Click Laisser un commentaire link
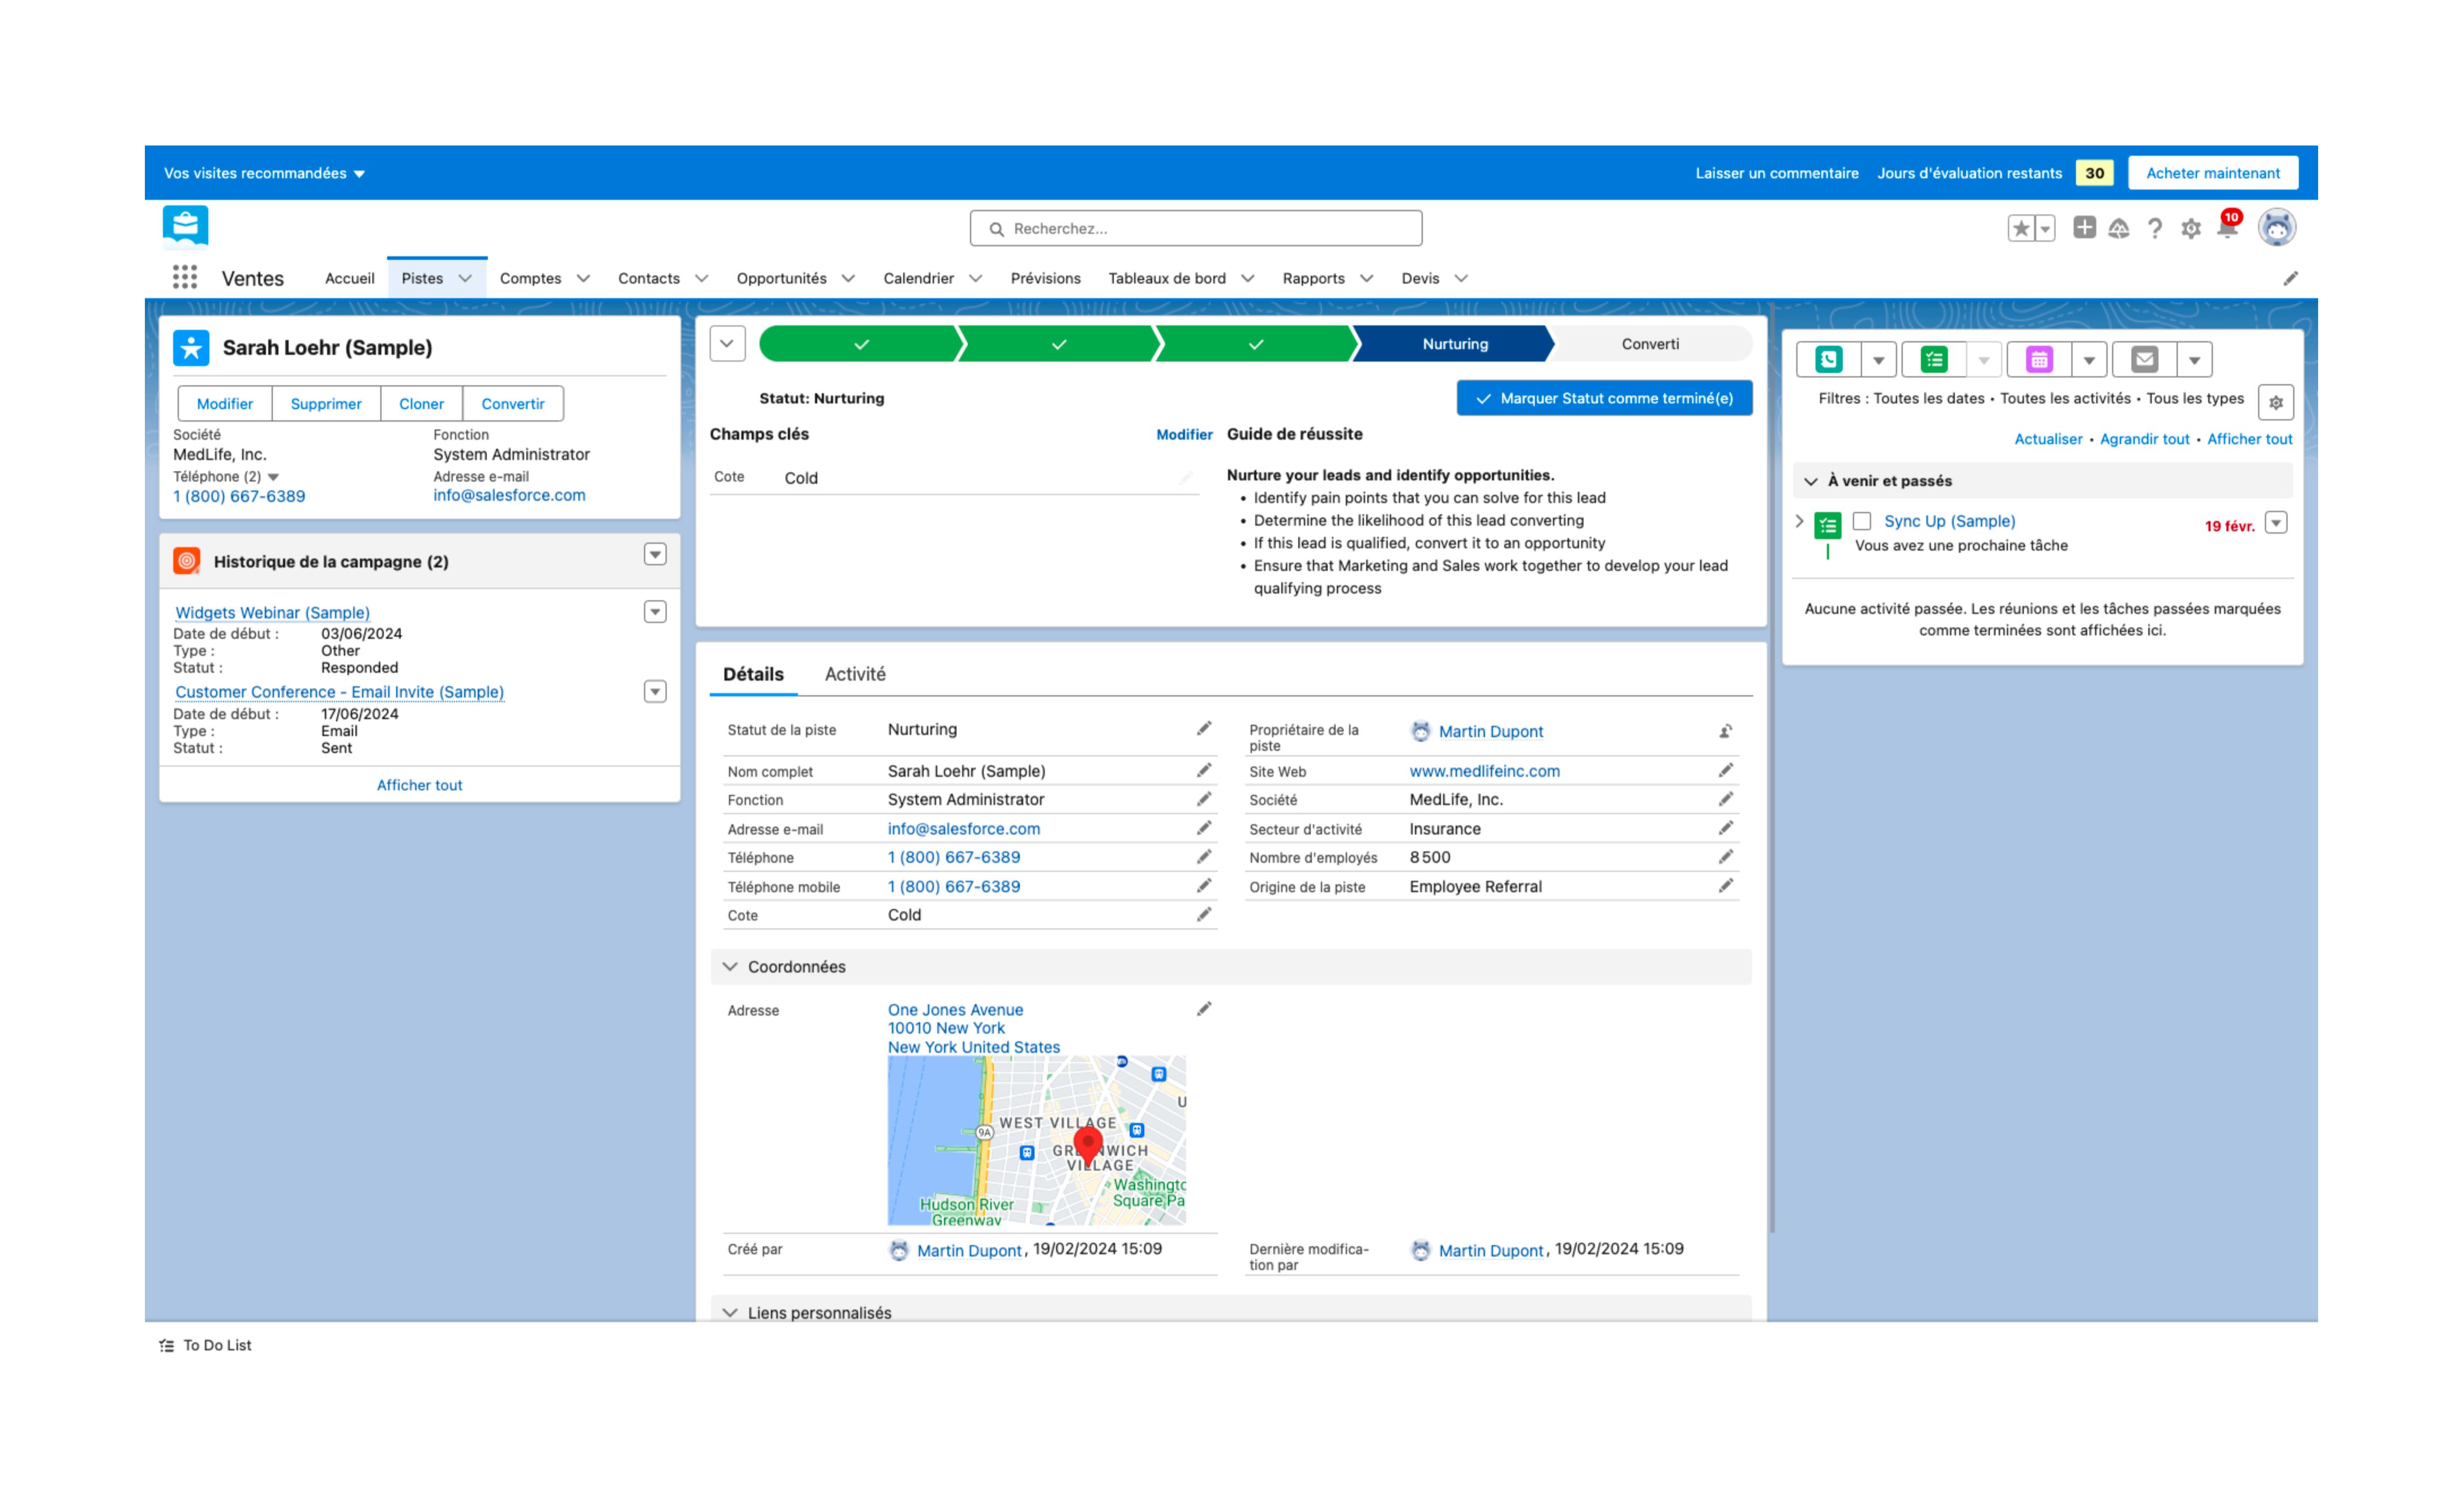 pos(1776,173)
